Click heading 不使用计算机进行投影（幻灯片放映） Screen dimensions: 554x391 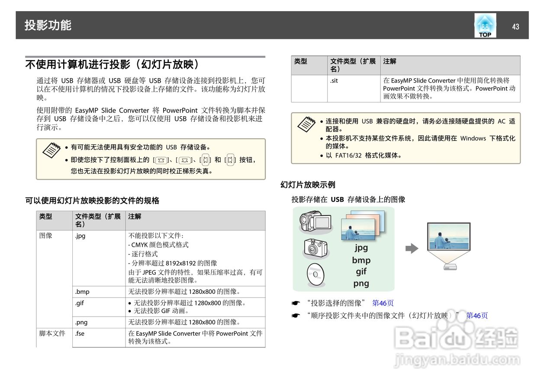coord(114,65)
